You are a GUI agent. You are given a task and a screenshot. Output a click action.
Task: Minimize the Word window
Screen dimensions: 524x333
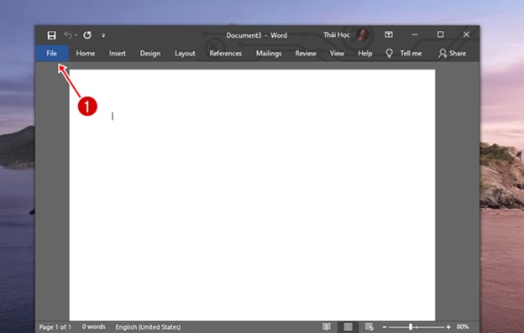(415, 34)
